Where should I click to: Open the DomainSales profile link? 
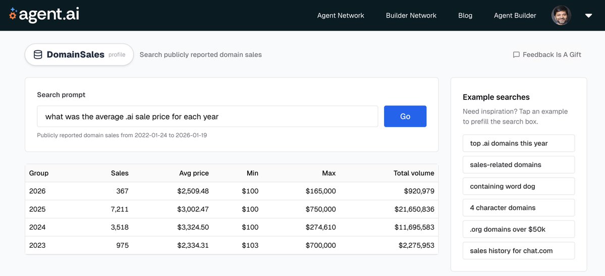pyautogui.click(x=117, y=55)
